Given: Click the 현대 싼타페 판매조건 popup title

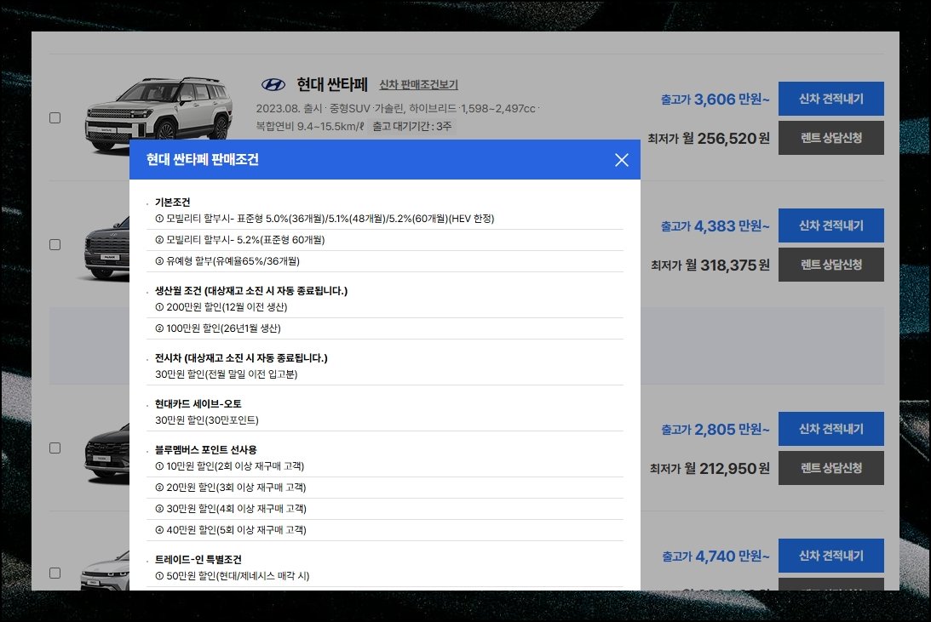Looking at the screenshot, I should tap(203, 159).
